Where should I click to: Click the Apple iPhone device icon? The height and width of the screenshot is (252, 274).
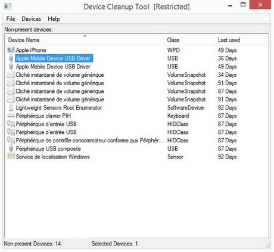click(x=11, y=50)
